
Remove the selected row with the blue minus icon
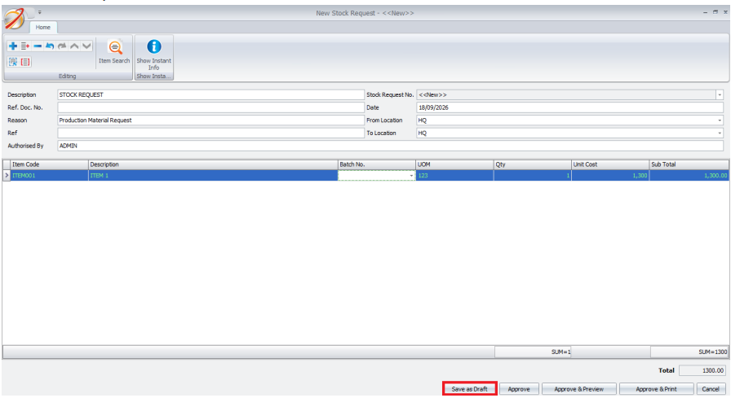coord(38,46)
